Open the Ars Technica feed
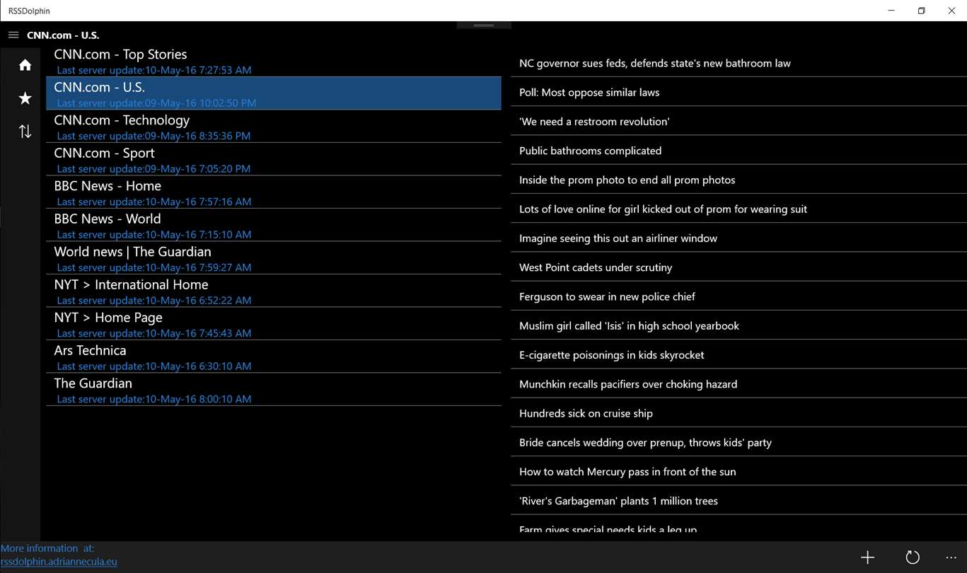Screen dimensions: 967x573 coord(274,357)
